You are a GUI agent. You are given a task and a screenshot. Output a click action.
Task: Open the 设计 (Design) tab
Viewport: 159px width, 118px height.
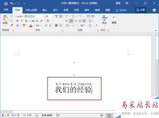55,10
